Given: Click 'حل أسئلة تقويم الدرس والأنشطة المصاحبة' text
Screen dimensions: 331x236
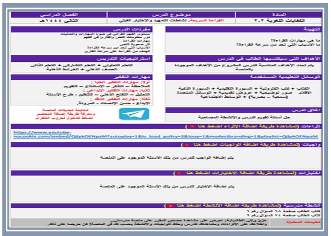Looking at the screenshot, I should pos(244,117).
